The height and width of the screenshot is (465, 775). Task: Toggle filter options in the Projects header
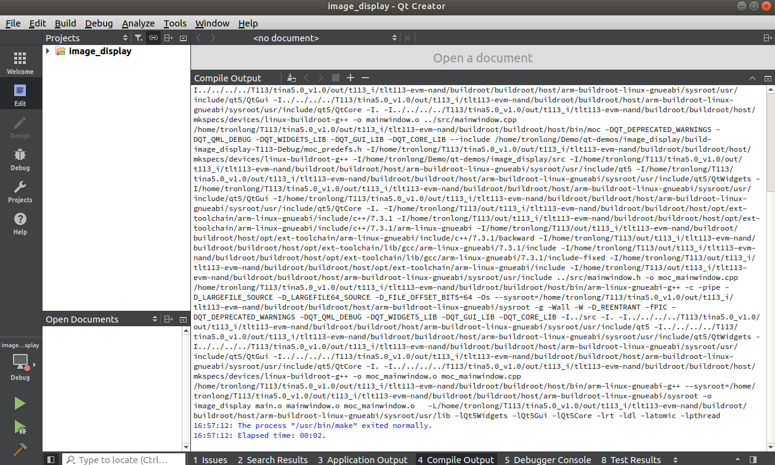coord(139,38)
